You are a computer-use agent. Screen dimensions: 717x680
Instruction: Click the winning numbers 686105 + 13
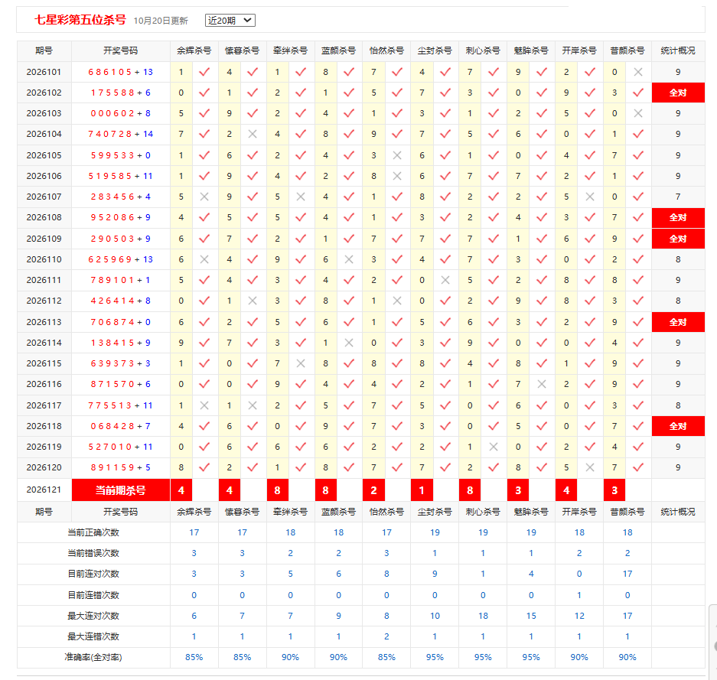(x=121, y=72)
